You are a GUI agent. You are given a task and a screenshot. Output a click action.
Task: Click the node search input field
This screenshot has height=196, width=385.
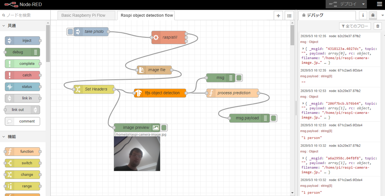(22, 15)
